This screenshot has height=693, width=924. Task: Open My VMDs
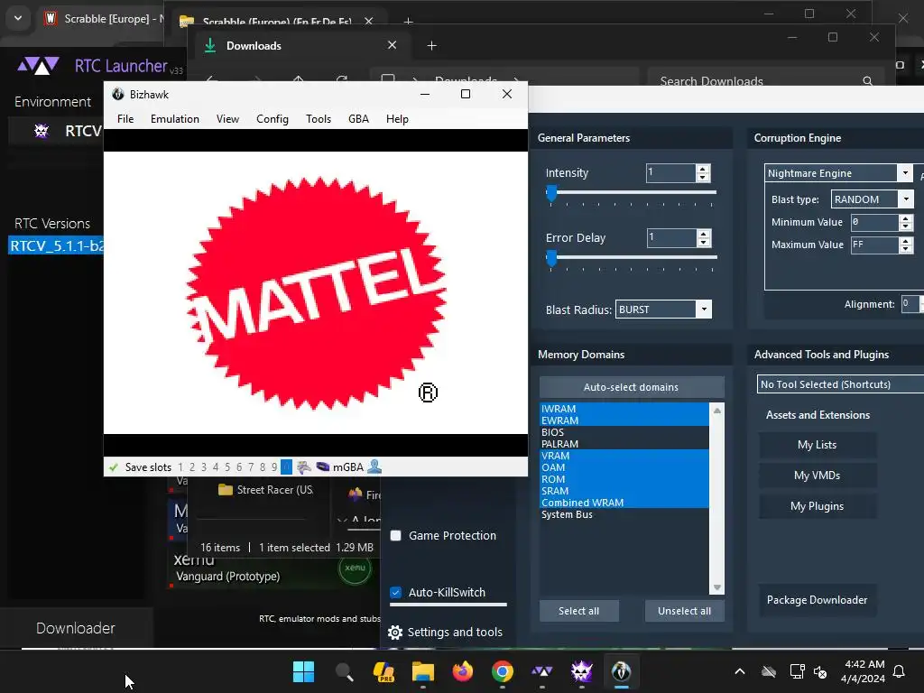[x=818, y=476]
